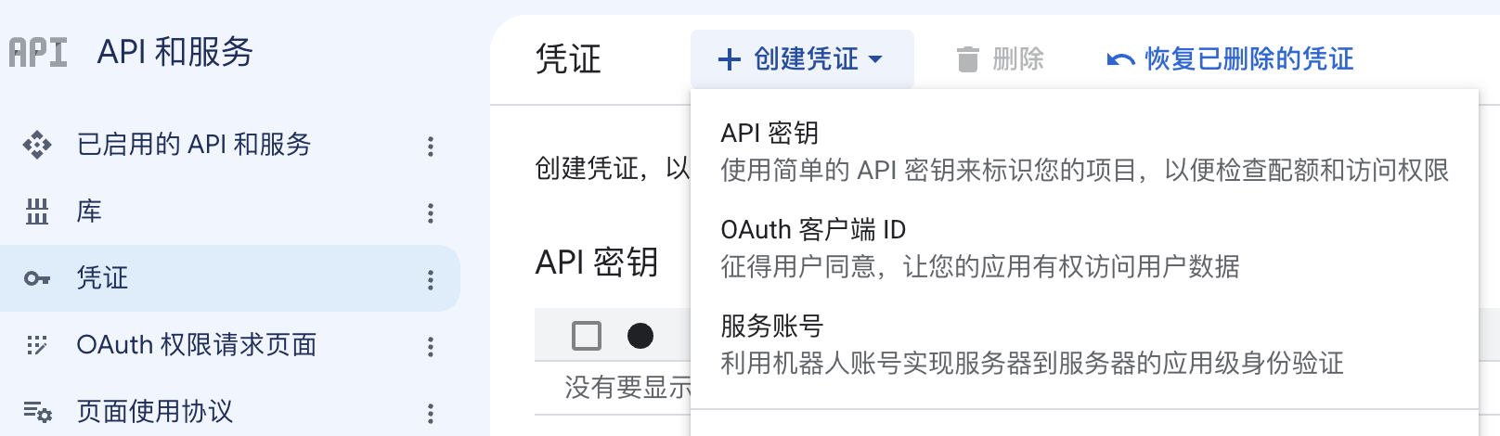Toggle the select-all checkbox in API 密钥 table

point(587,335)
